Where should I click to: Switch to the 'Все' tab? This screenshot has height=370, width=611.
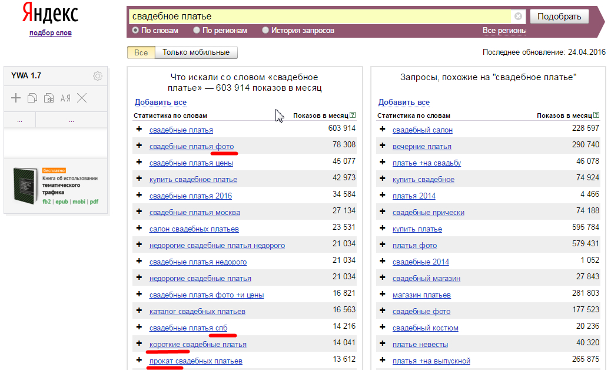(141, 52)
